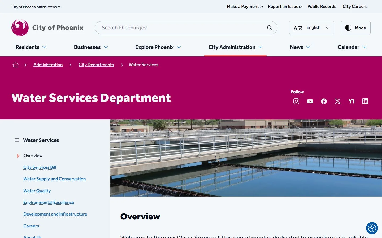Open the Facebook follow icon
The width and height of the screenshot is (382, 238).
pos(324,101)
